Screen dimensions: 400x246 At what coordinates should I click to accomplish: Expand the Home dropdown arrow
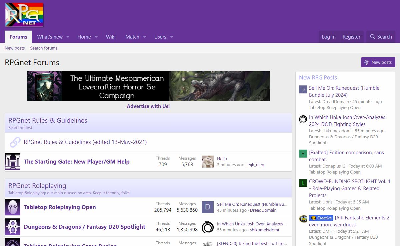(x=96, y=37)
